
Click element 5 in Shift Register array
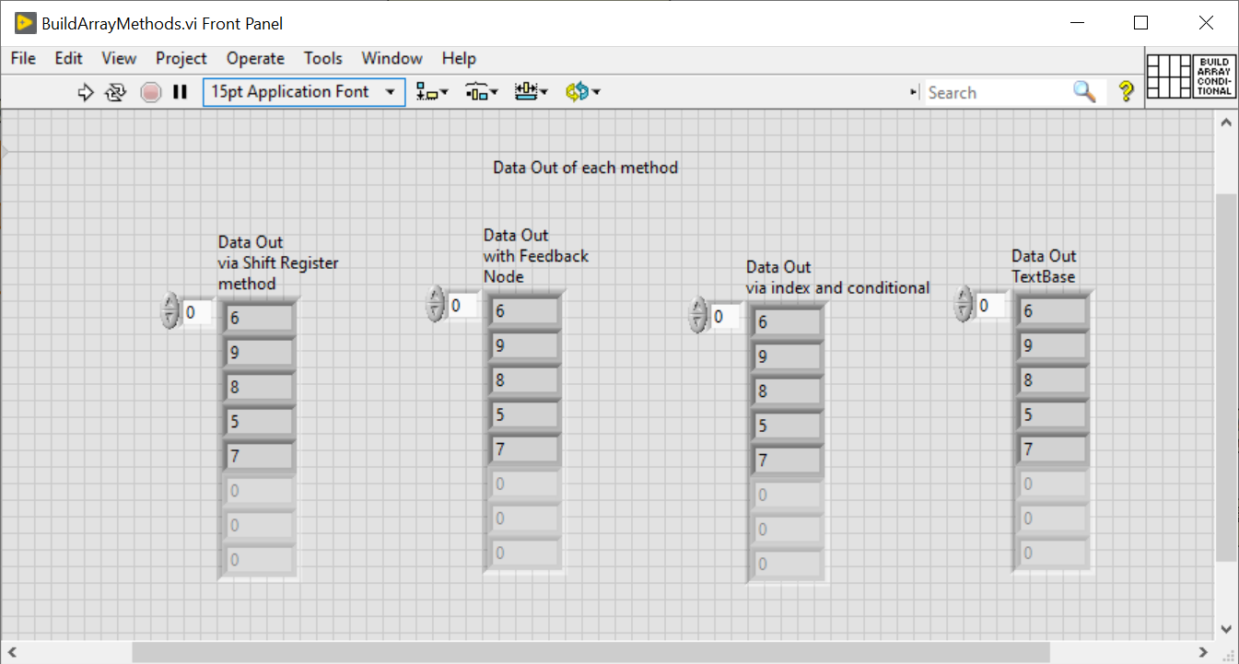tap(259, 422)
